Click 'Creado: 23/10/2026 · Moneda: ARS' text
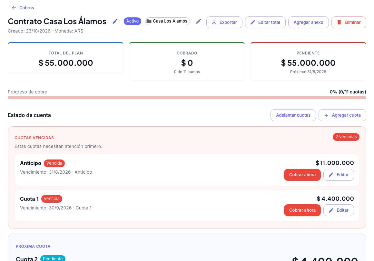This screenshot has height=261, width=374. click(x=45, y=31)
